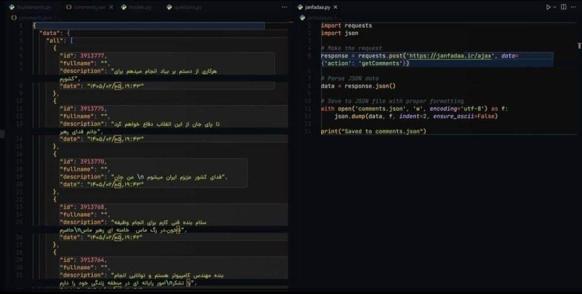Split the janfadaa.py editor to the right
This screenshot has width=582, height=294.
tap(564, 7)
